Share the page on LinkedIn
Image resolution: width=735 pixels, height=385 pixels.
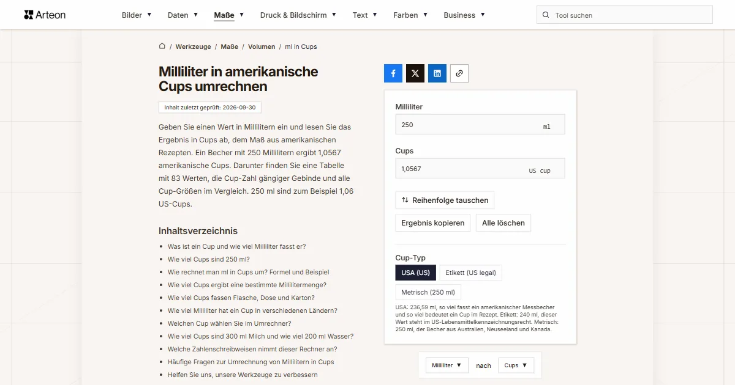pos(437,73)
